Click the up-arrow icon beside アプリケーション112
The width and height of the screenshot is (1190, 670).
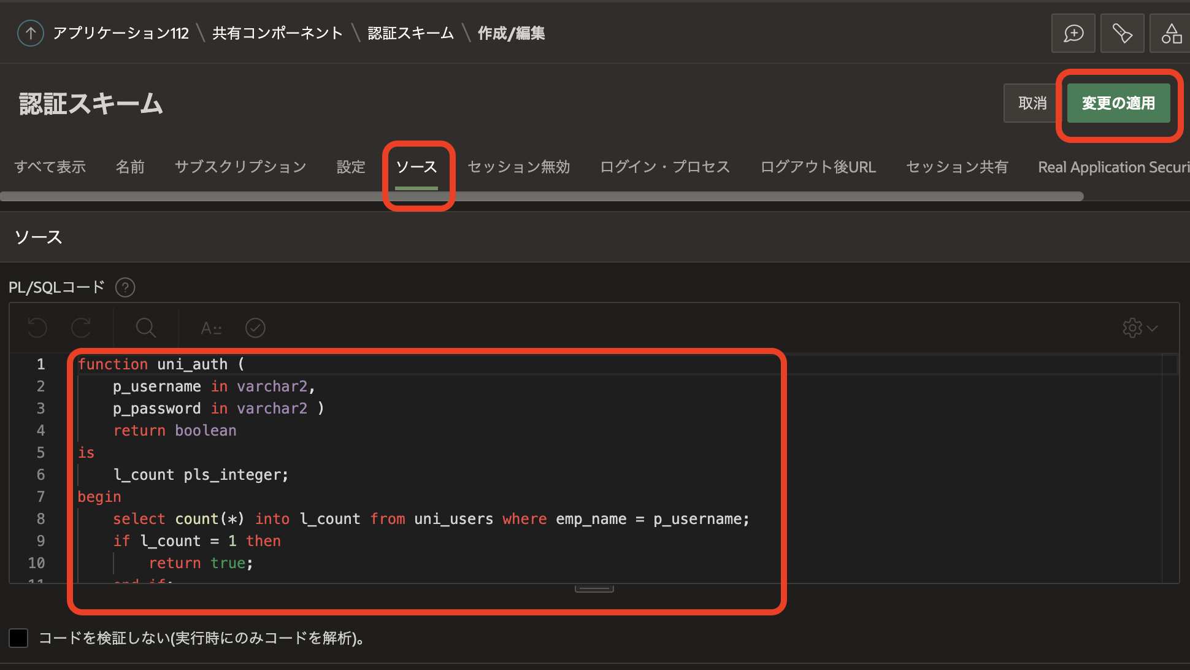31,33
